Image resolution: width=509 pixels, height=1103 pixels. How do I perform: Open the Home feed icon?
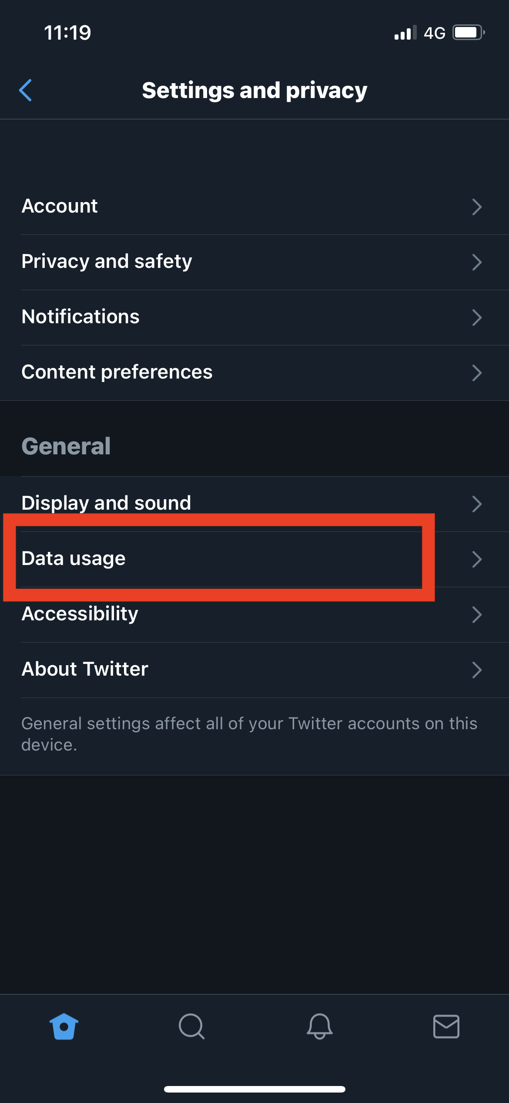[x=63, y=1026]
